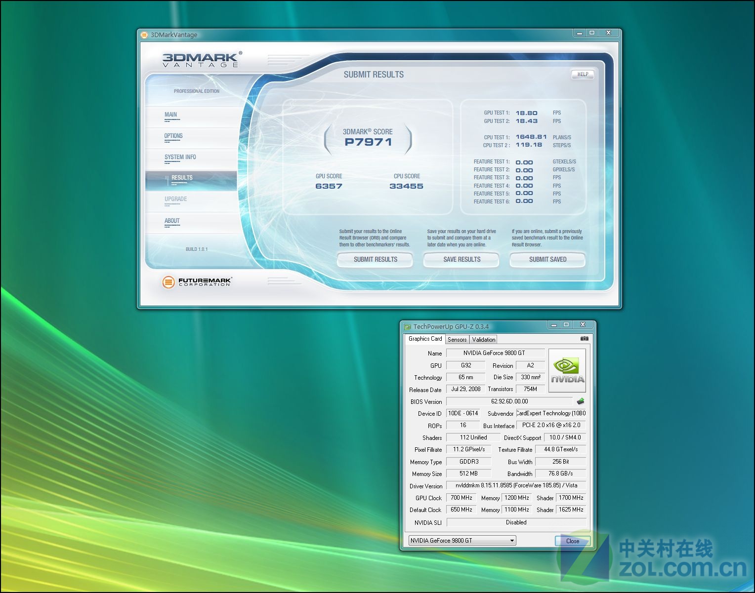Click the HELP button in 3DMark
Screen dimensions: 755x593
(x=583, y=75)
